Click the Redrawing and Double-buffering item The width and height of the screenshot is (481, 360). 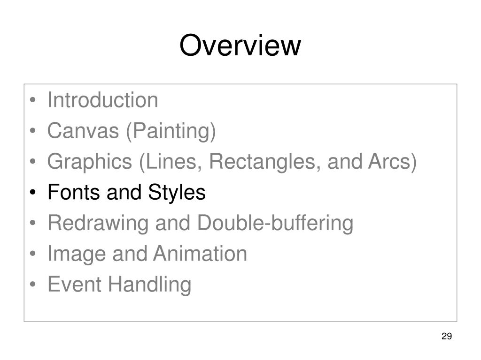pos(200,223)
